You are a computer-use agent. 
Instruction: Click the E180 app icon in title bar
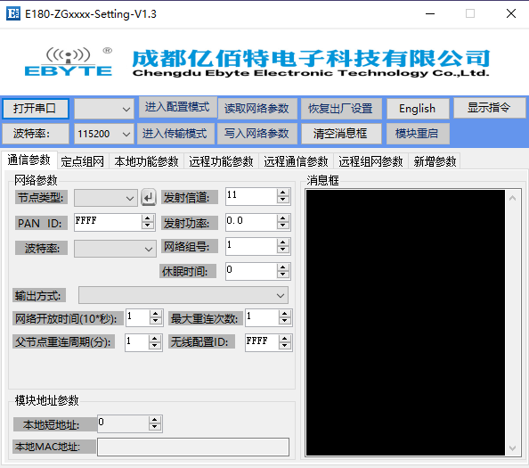pos(13,13)
